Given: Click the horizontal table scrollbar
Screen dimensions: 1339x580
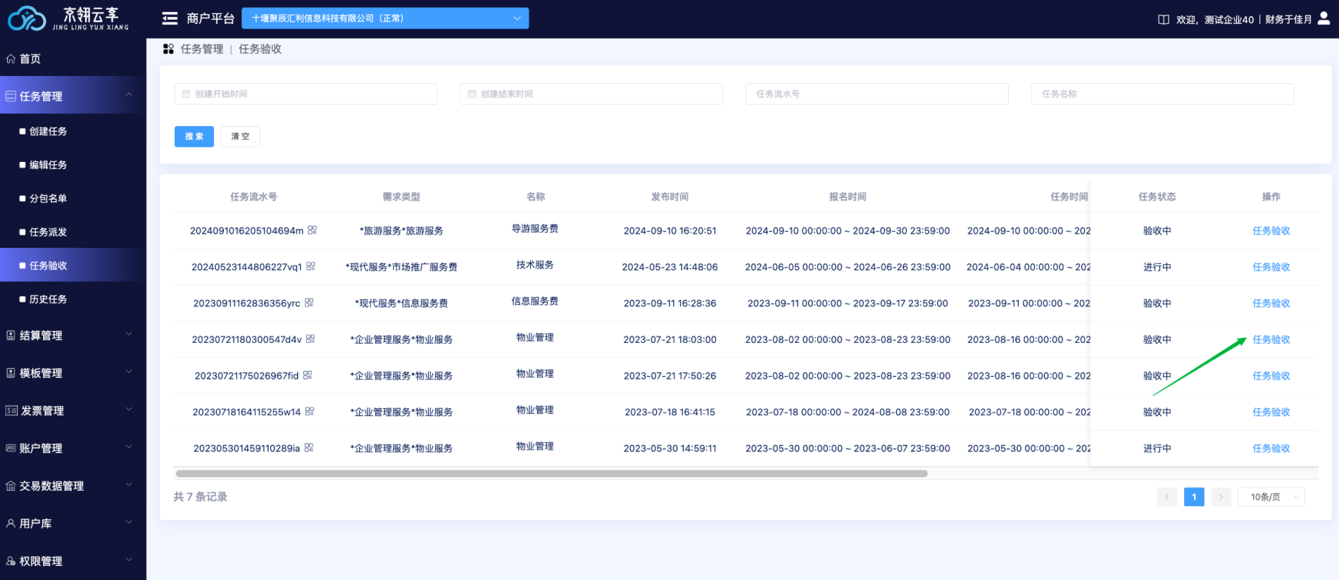Looking at the screenshot, I should (x=551, y=474).
